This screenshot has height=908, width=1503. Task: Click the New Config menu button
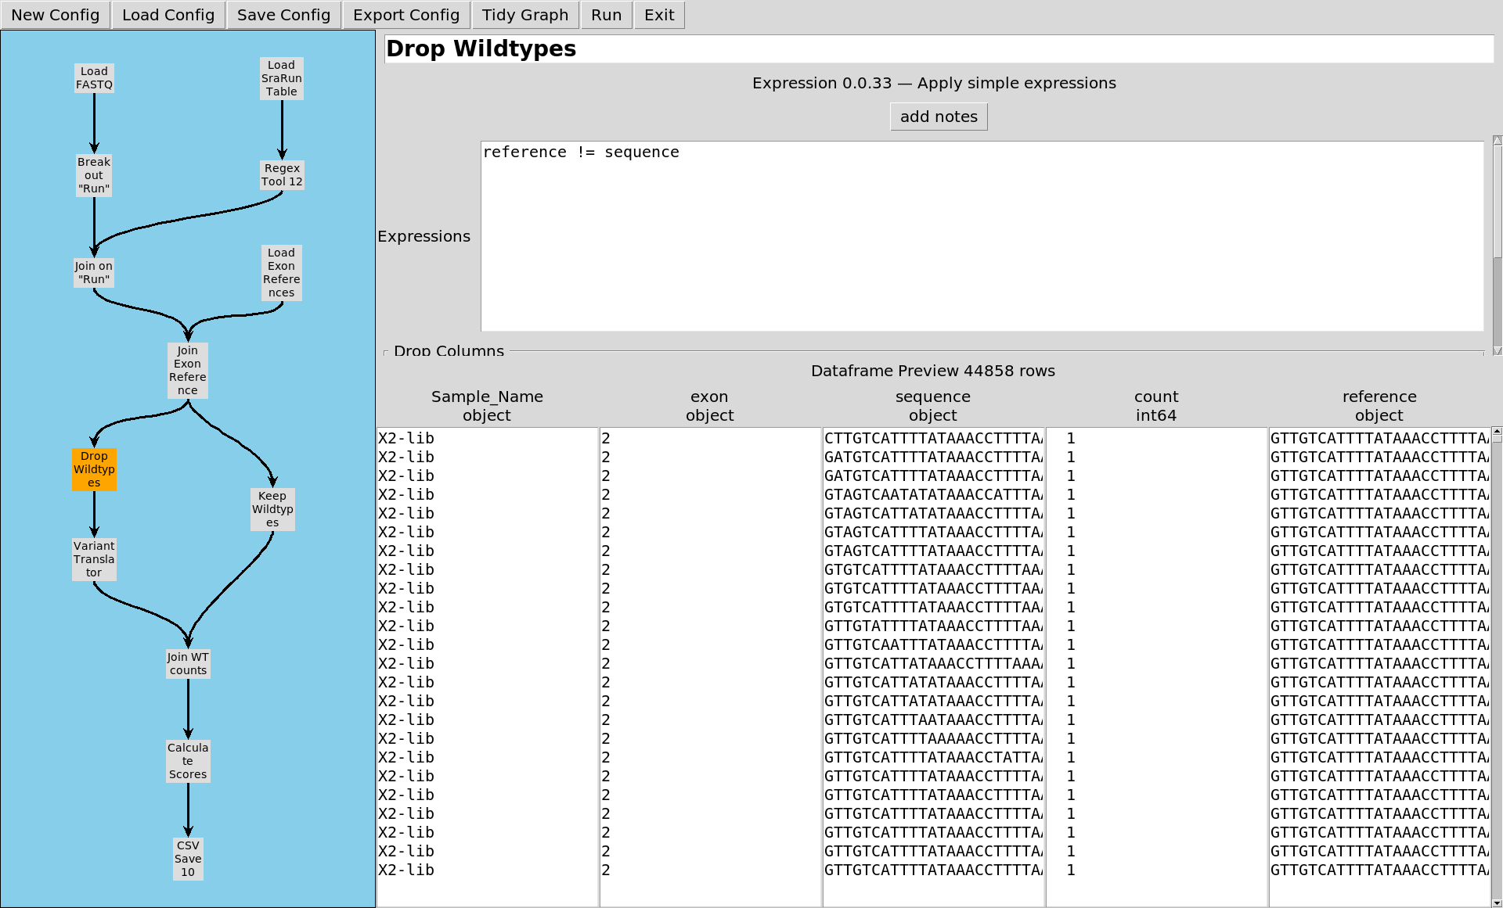click(56, 15)
